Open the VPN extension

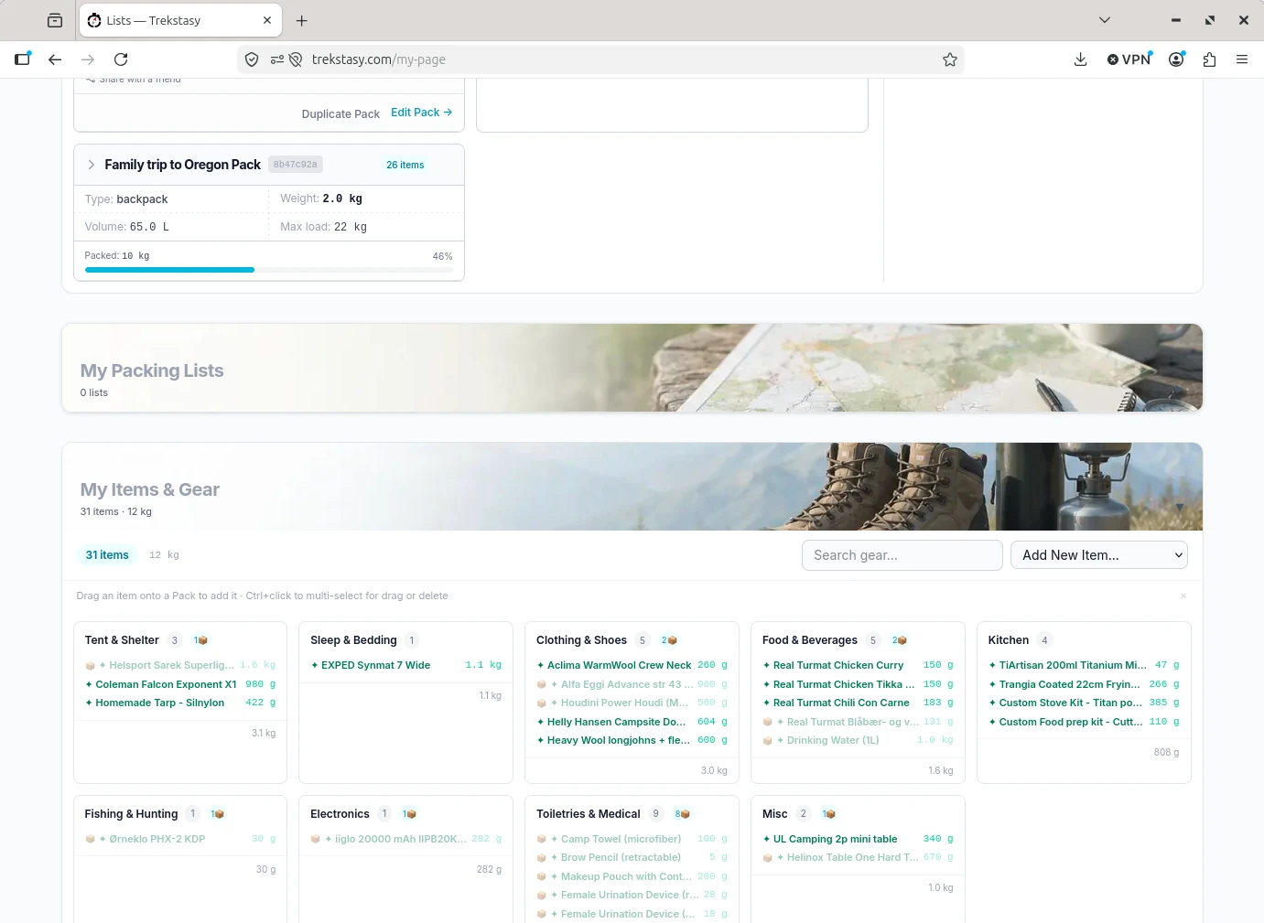click(x=1129, y=59)
